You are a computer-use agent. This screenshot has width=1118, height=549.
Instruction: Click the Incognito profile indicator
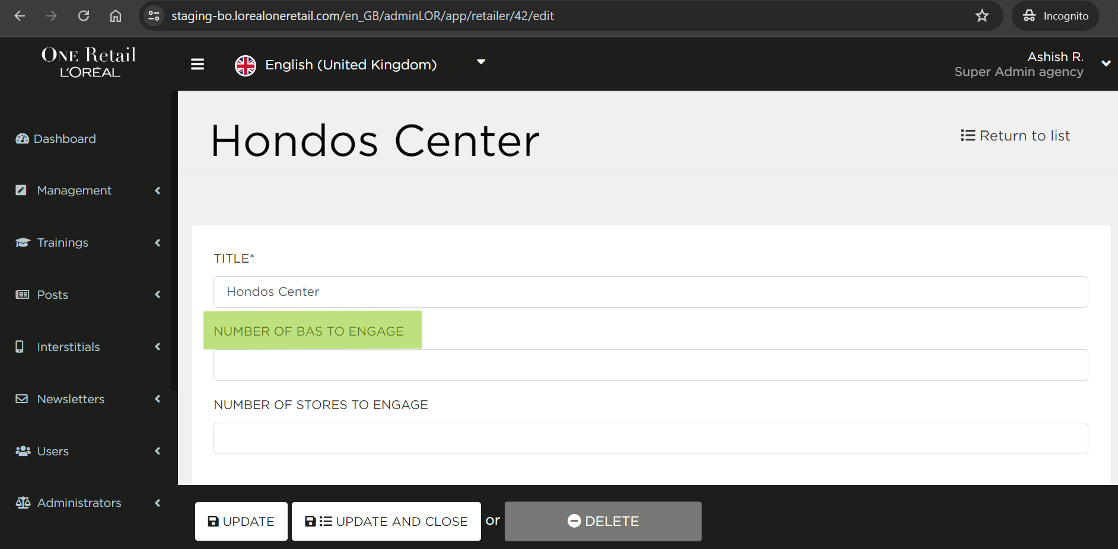[x=1056, y=16]
